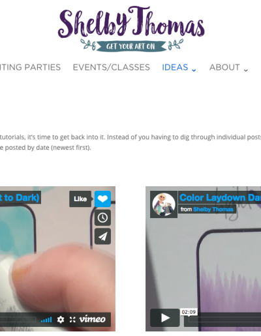Select IDEAS navigation menu label
Image resolution: width=261 pixels, height=336 pixels.
pos(175,67)
